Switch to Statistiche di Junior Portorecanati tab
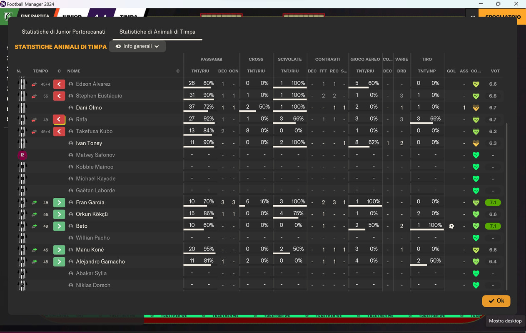 (x=63, y=32)
